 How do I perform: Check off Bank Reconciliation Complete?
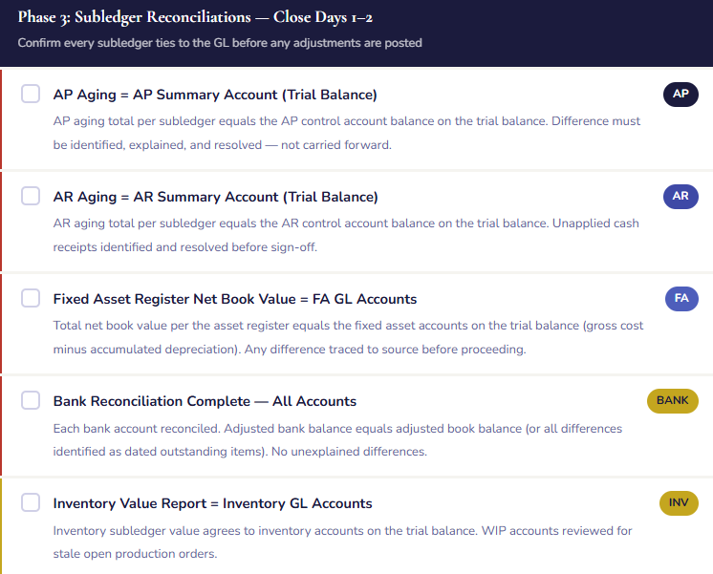(x=31, y=400)
